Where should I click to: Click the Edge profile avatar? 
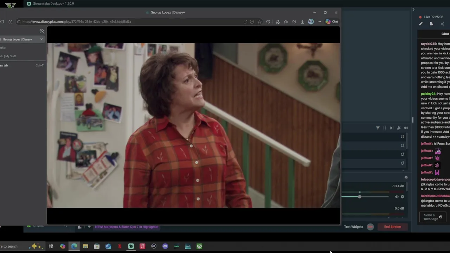(x=311, y=21)
